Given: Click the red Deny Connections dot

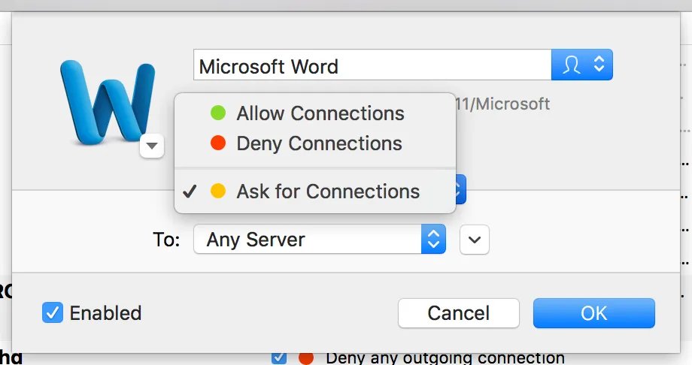Looking at the screenshot, I should 218,143.
